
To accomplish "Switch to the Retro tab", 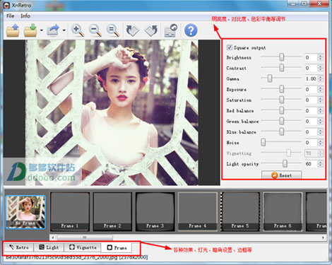I will pos(19,247).
